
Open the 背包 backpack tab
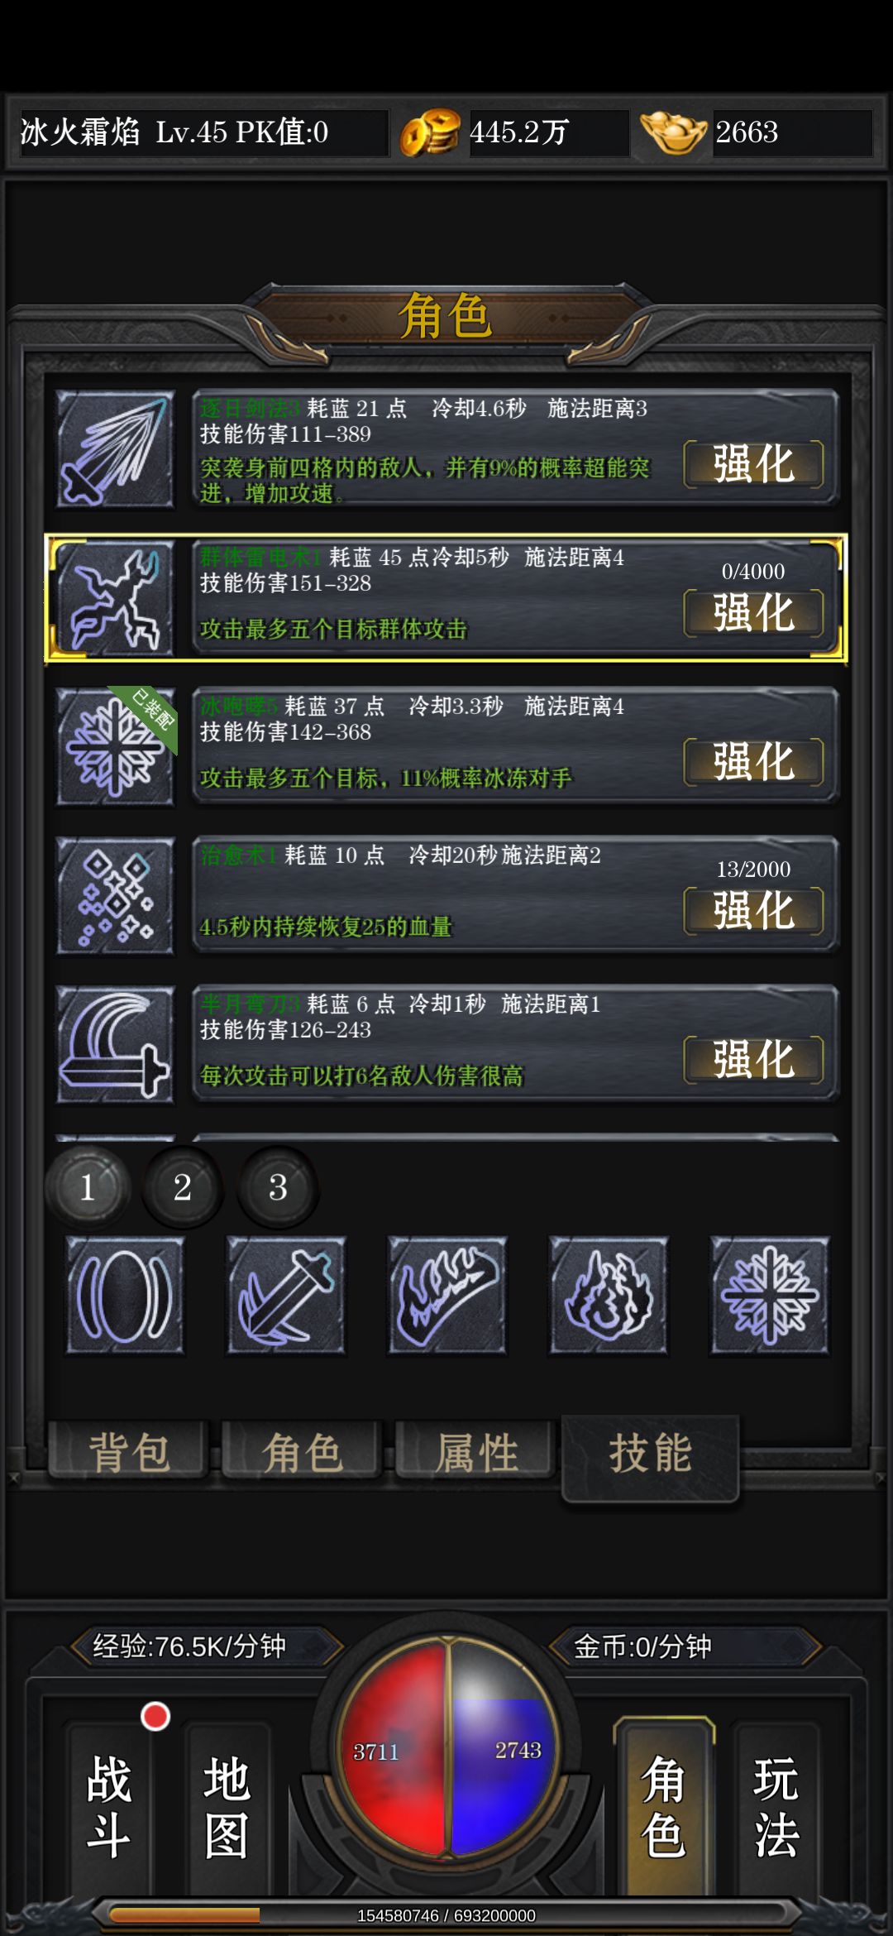(128, 1451)
